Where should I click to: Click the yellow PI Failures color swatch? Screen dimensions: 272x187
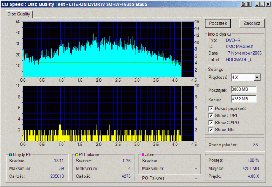[76, 155]
